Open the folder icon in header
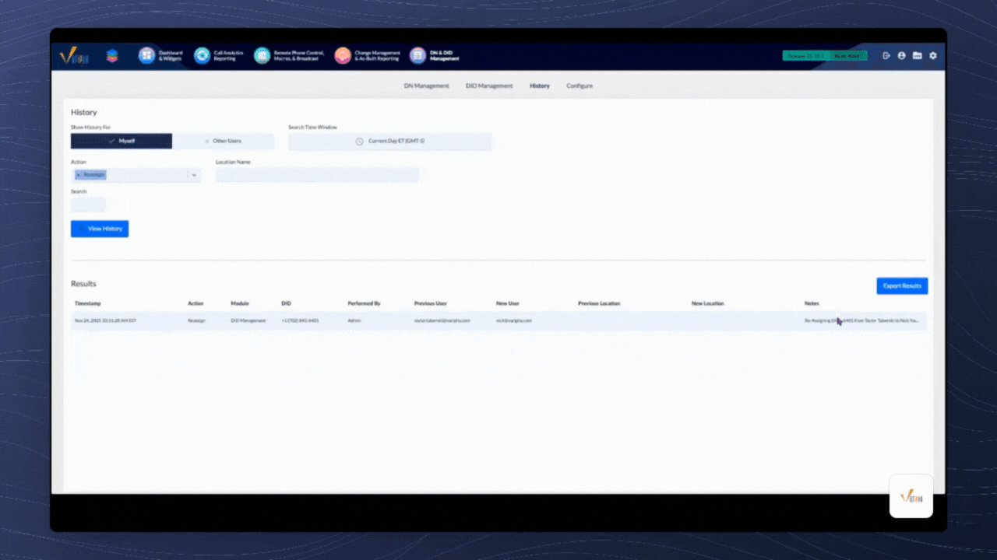 pos(918,56)
